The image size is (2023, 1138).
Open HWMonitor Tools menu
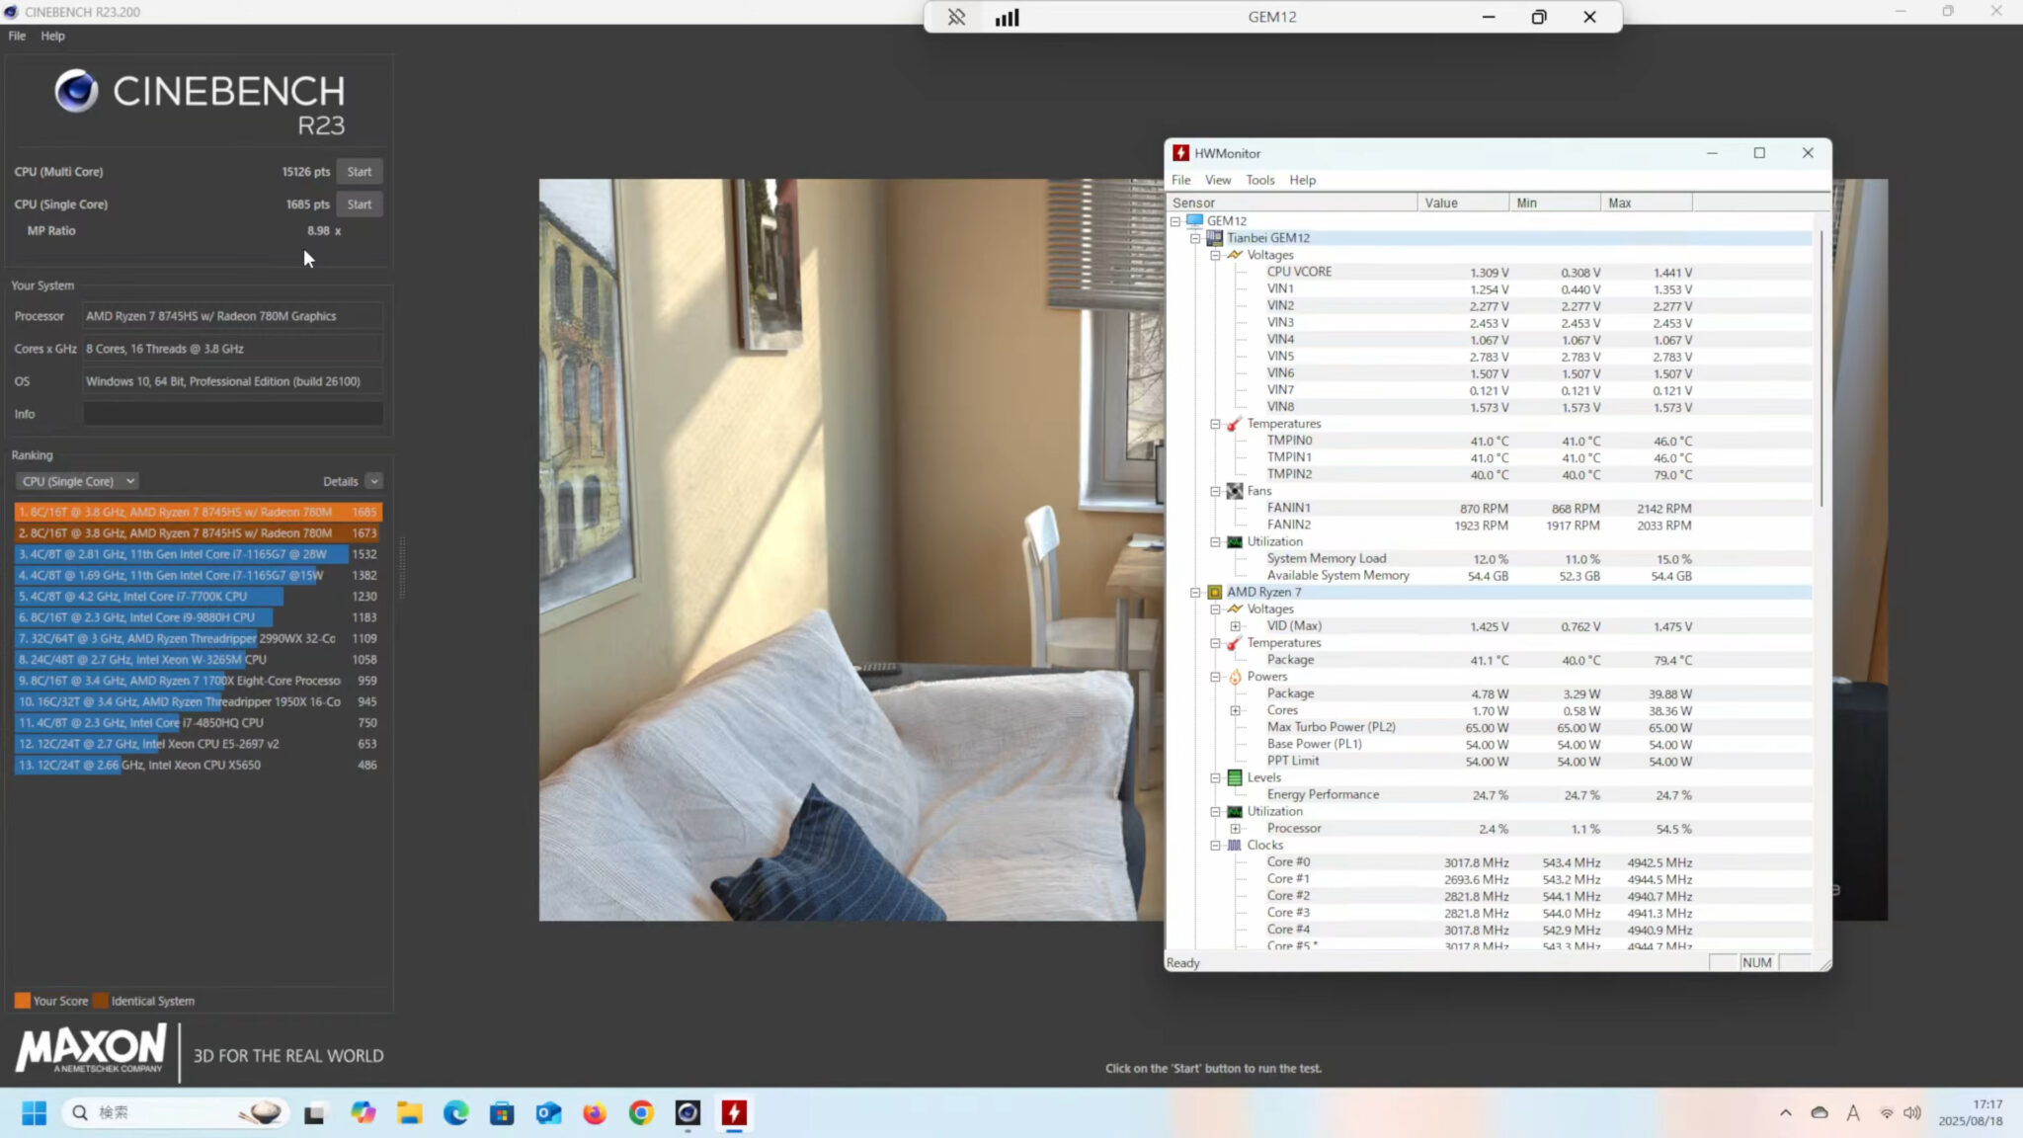[x=1259, y=180]
